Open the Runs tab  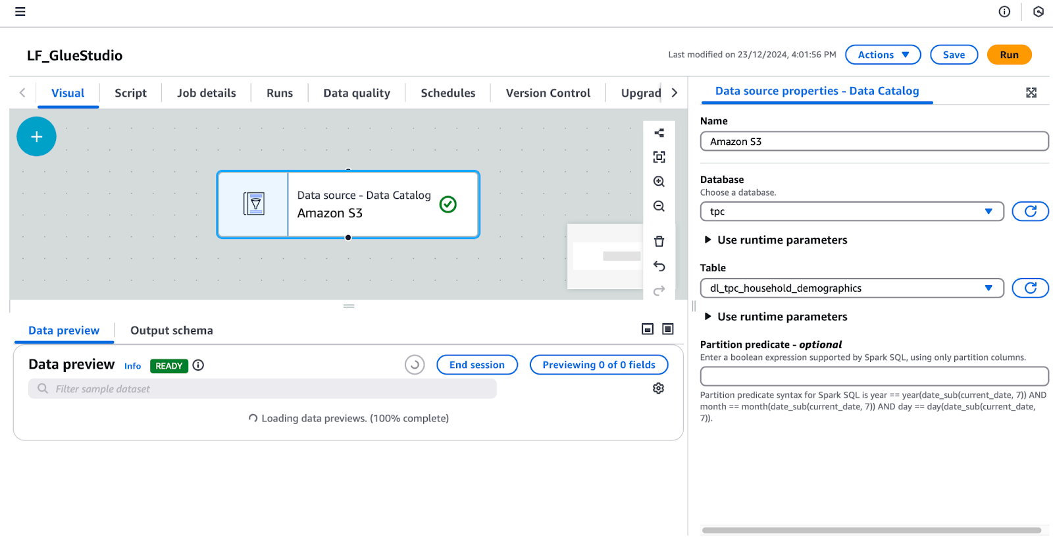pyautogui.click(x=280, y=93)
